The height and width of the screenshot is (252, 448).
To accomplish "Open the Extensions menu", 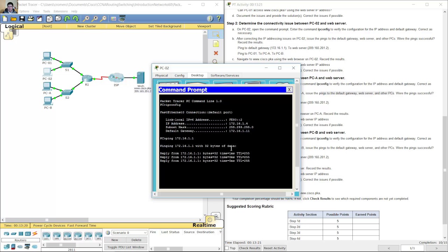I will pyautogui.click(x=61, y=11).
